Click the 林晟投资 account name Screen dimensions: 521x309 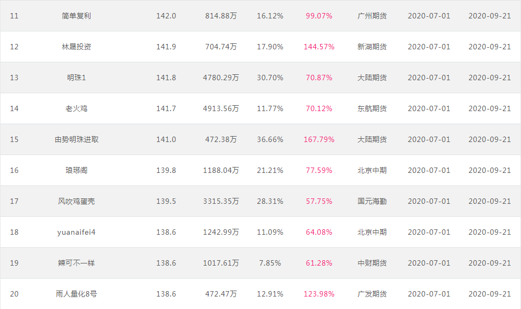pyautogui.click(x=76, y=47)
